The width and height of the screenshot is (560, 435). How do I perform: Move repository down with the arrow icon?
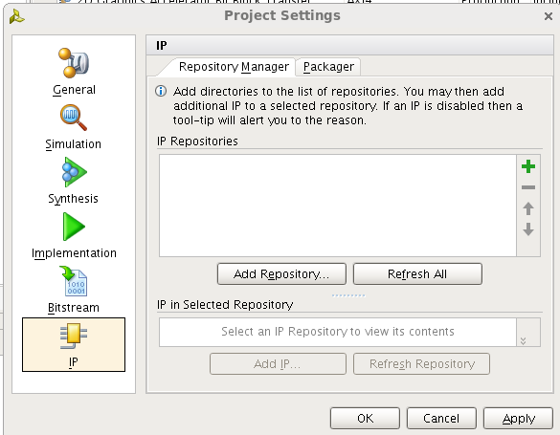tap(528, 228)
